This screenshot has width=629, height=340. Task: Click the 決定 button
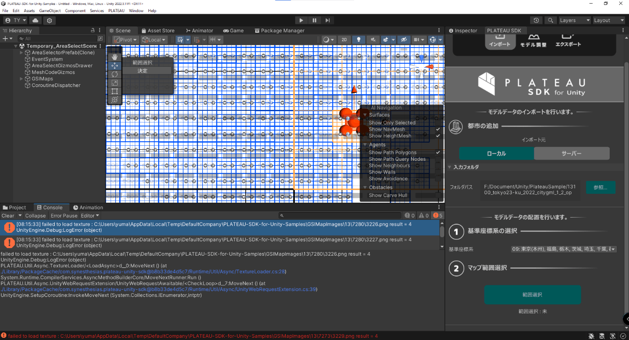142,71
